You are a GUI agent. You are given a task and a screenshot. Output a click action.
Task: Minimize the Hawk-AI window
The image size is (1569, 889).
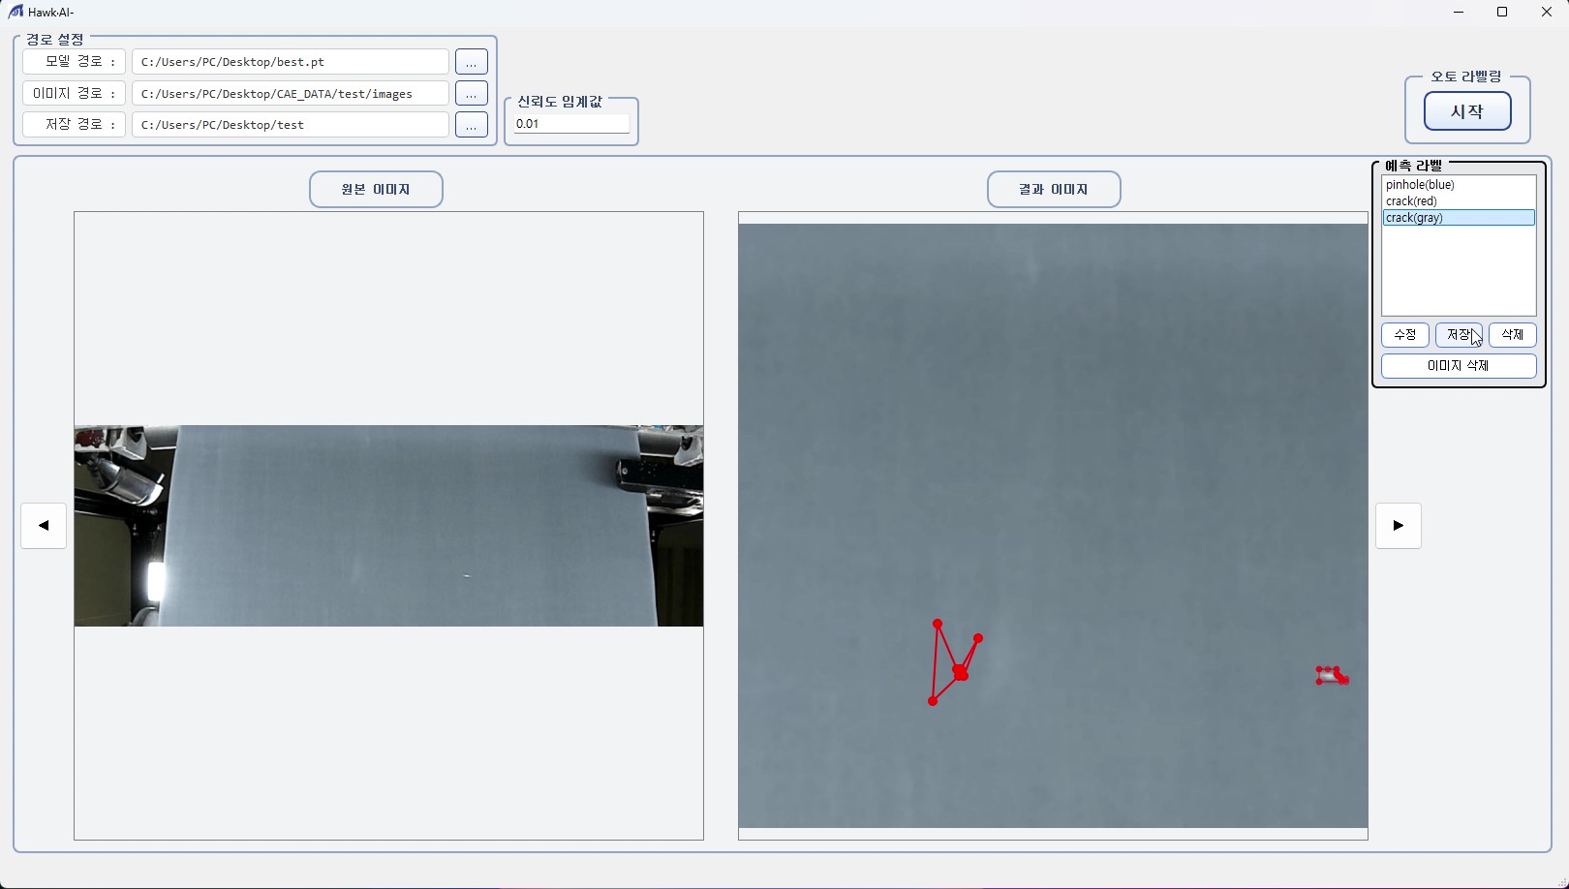1459,13
